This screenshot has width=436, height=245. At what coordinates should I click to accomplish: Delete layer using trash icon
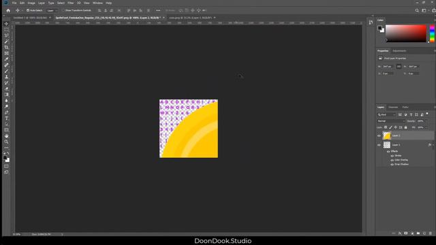point(431,233)
